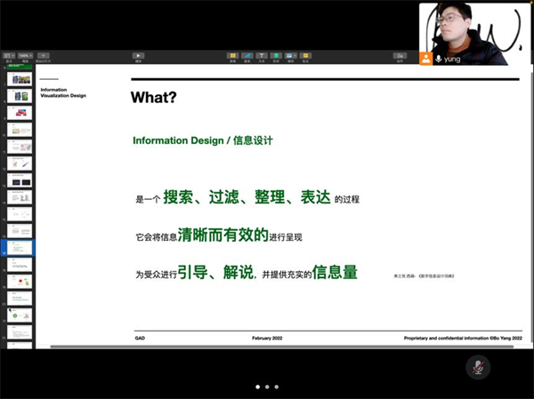Click the 'February 2022' footer text
This screenshot has width=534, height=399.
(267, 338)
